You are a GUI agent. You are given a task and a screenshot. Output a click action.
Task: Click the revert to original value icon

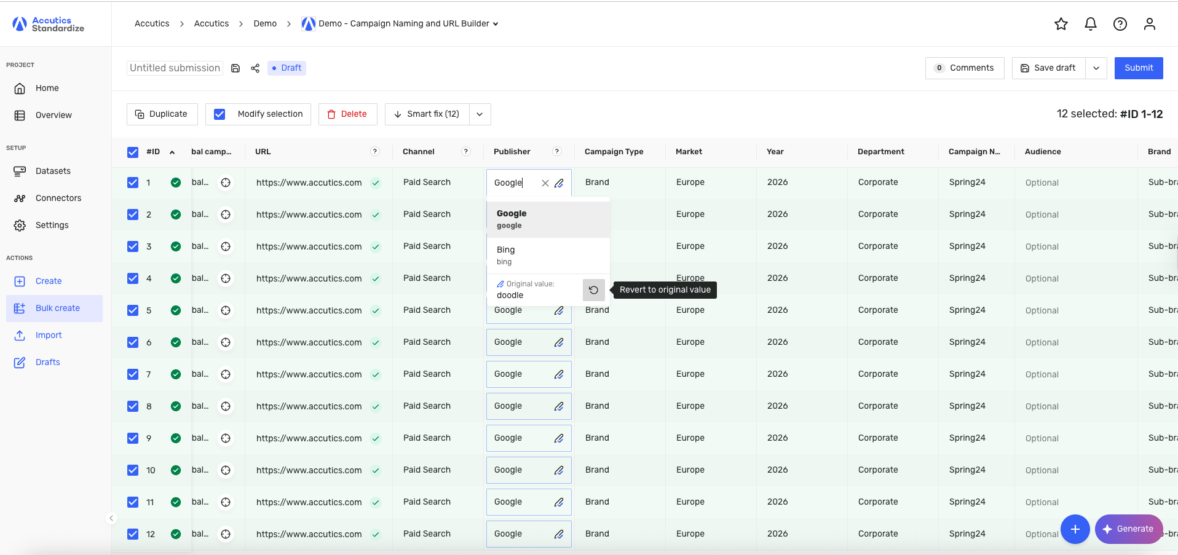pyautogui.click(x=593, y=290)
